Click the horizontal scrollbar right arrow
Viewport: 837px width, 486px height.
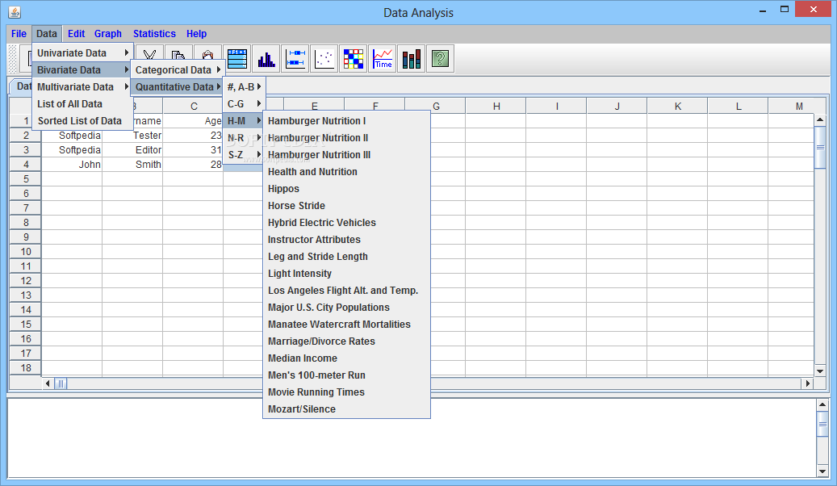pyautogui.click(x=808, y=383)
